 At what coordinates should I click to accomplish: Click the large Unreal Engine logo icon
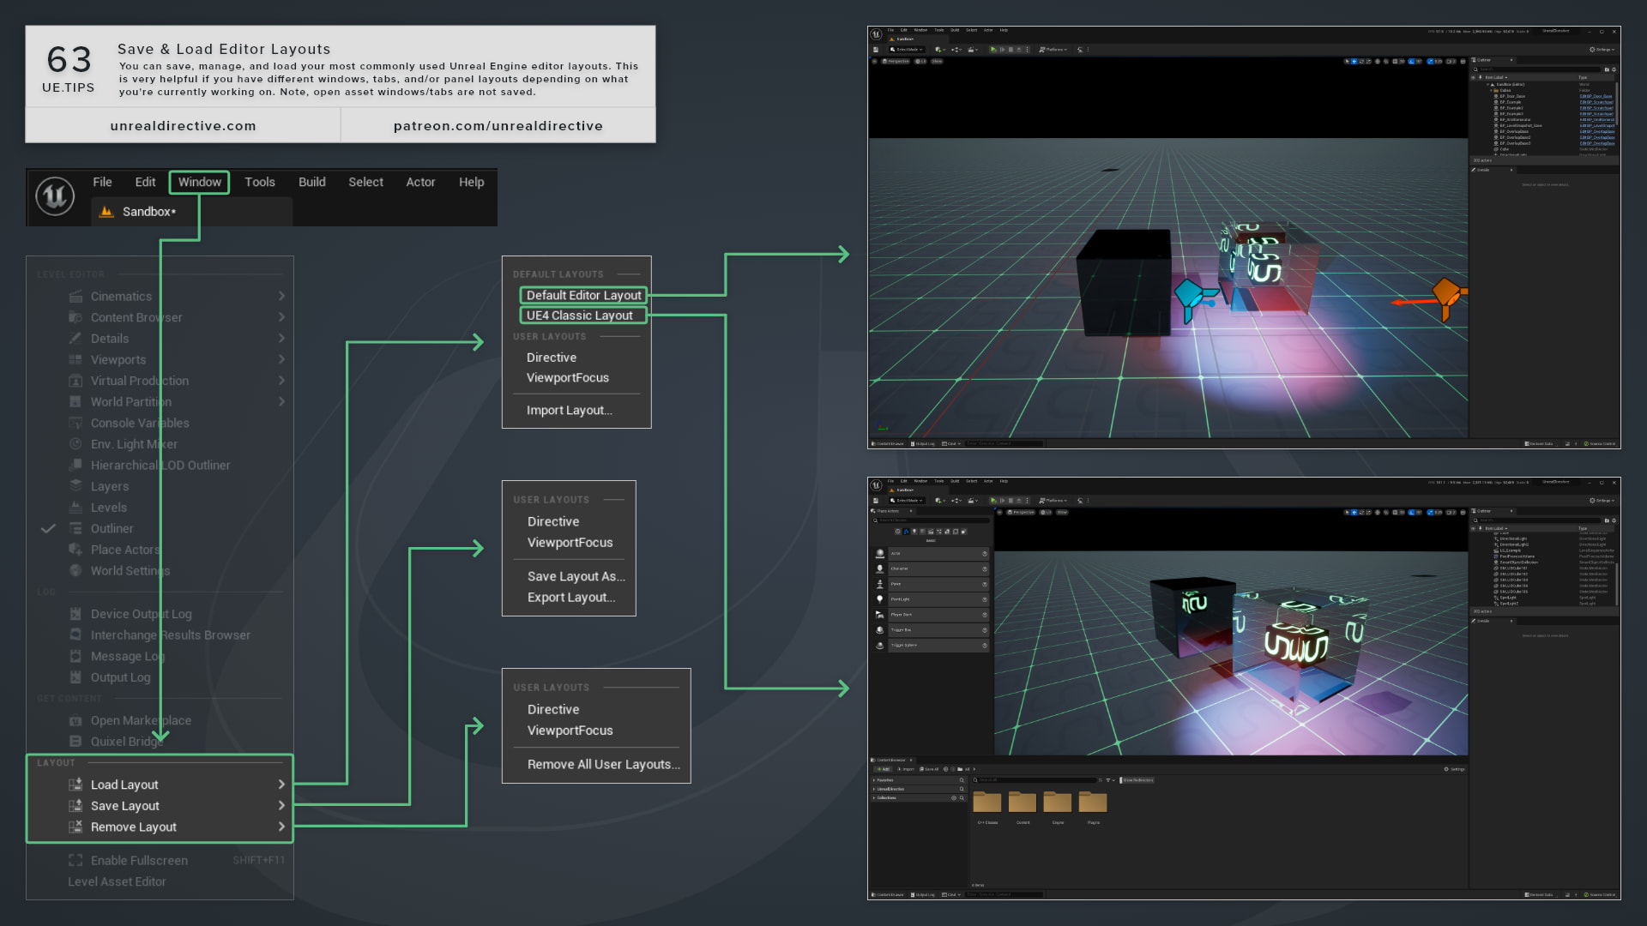(x=55, y=196)
